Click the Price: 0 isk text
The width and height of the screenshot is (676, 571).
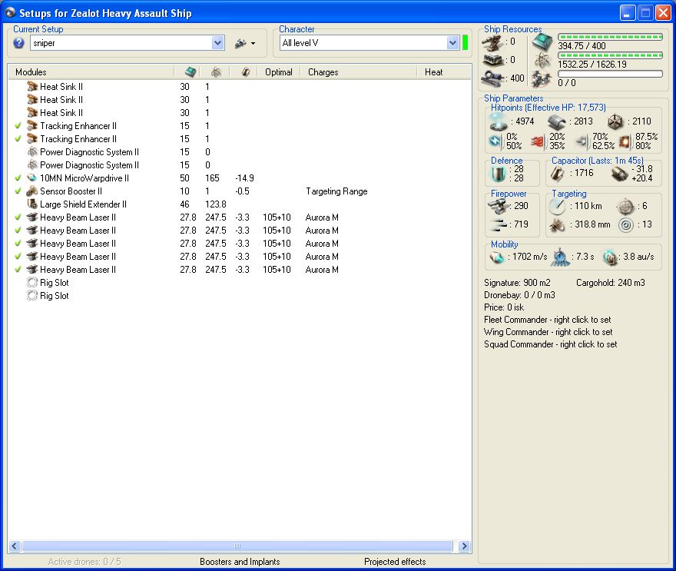[x=504, y=307]
